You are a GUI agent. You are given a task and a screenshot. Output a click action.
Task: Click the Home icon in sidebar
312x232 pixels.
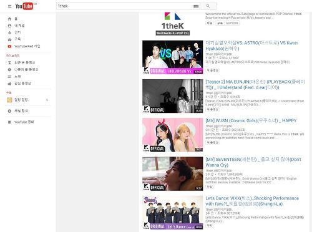pyautogui.click(x=9, y=19)
